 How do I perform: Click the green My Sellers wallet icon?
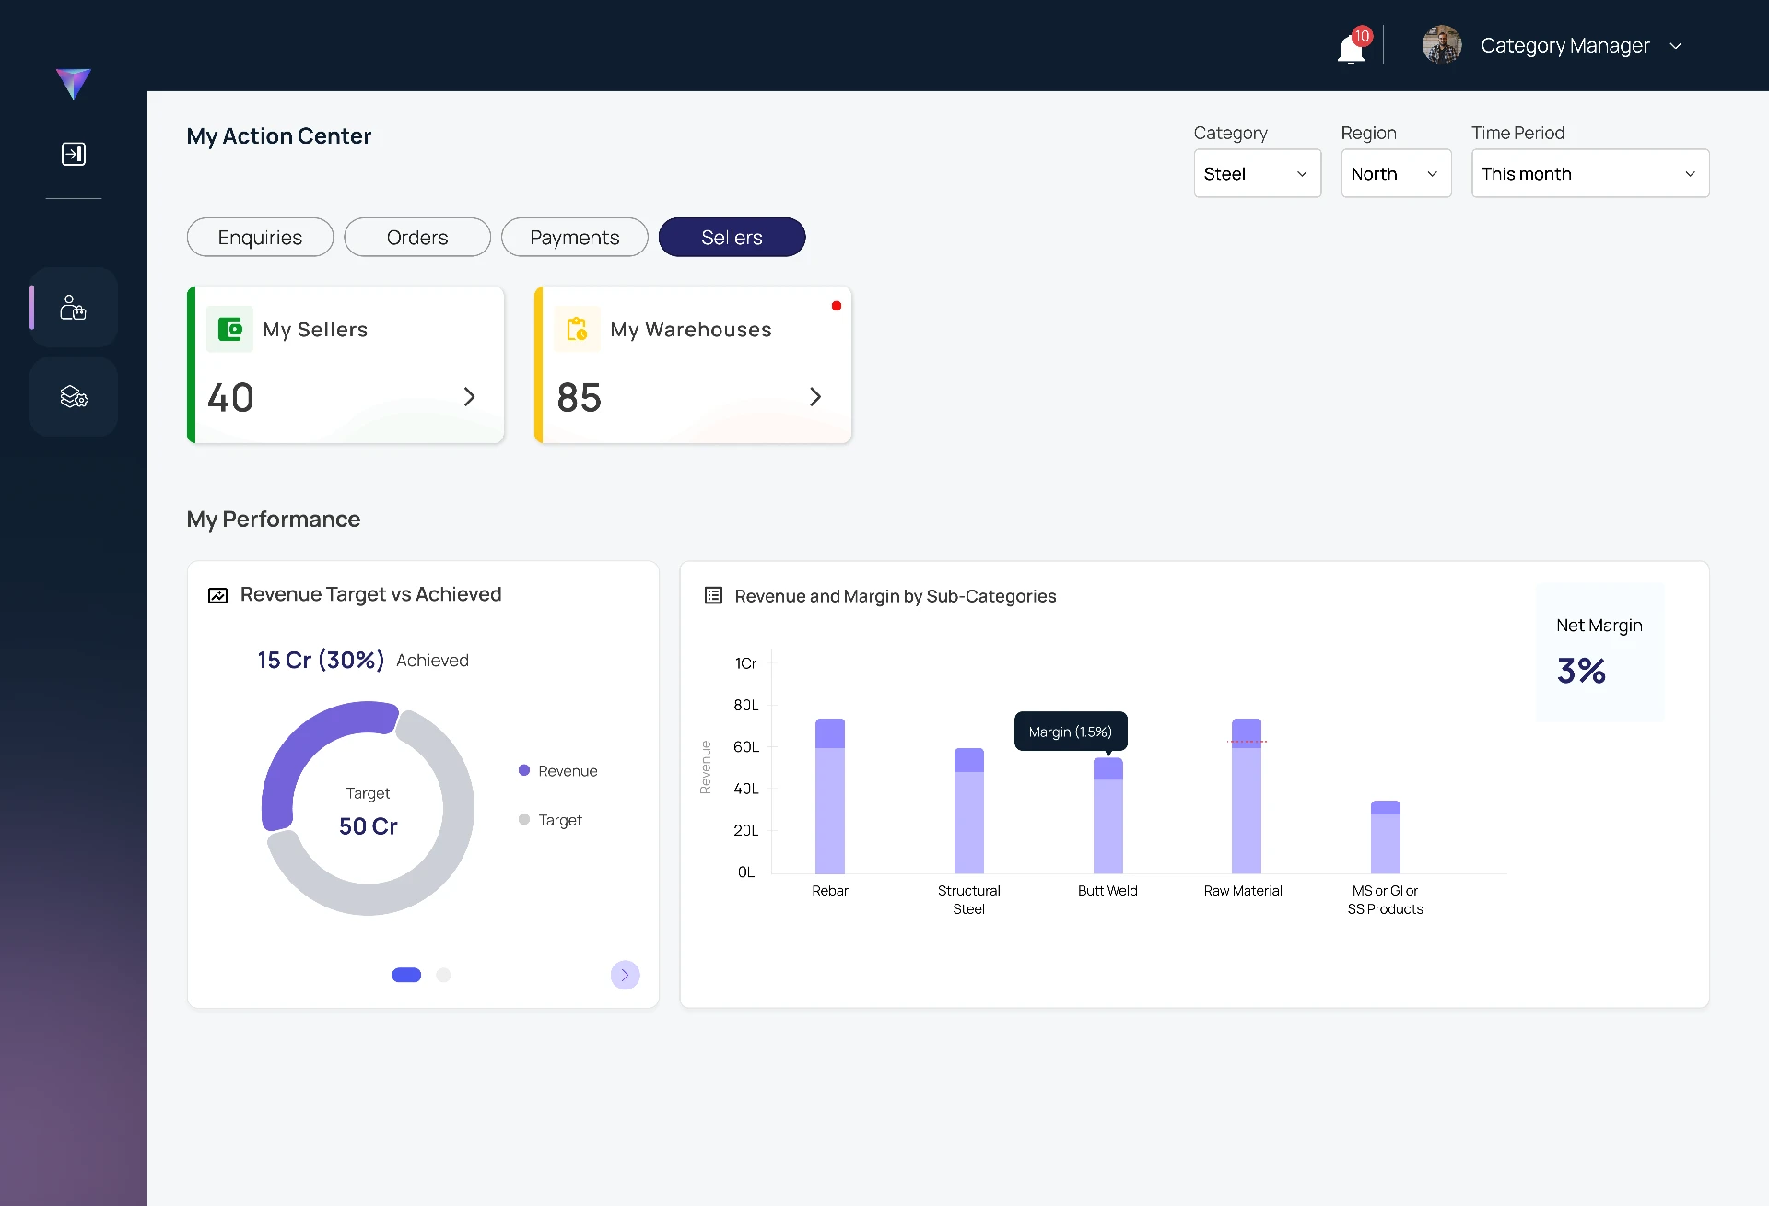point(229,329)
